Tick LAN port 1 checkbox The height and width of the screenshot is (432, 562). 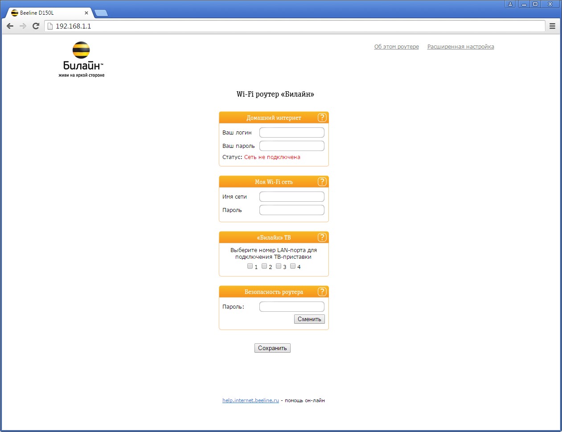coord(250,266)
